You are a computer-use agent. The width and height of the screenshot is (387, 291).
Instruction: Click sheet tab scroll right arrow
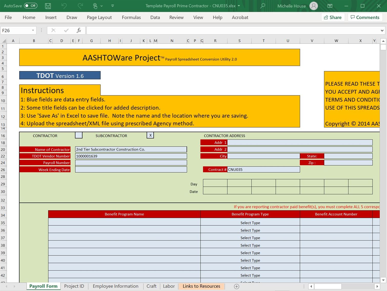click(15, 286)
